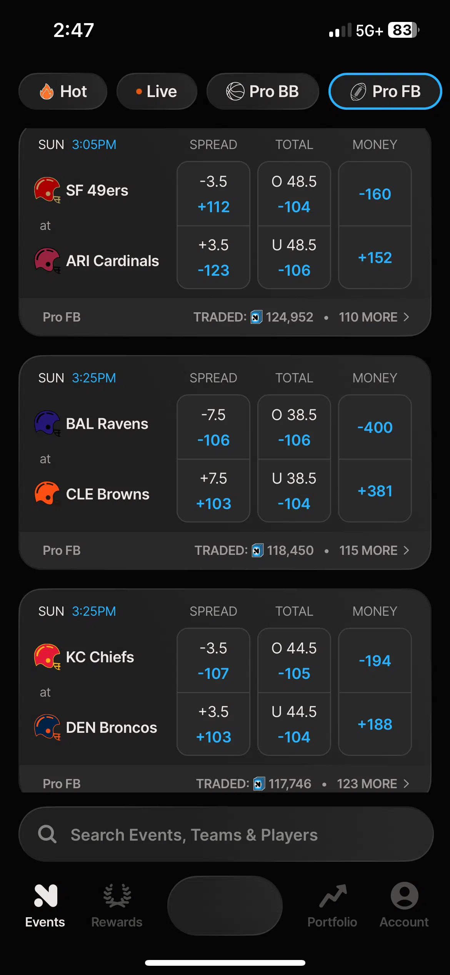Expand 110 MORE markets for 49ers game
Viewport: 450px width, 975px height.
(373, 317)
